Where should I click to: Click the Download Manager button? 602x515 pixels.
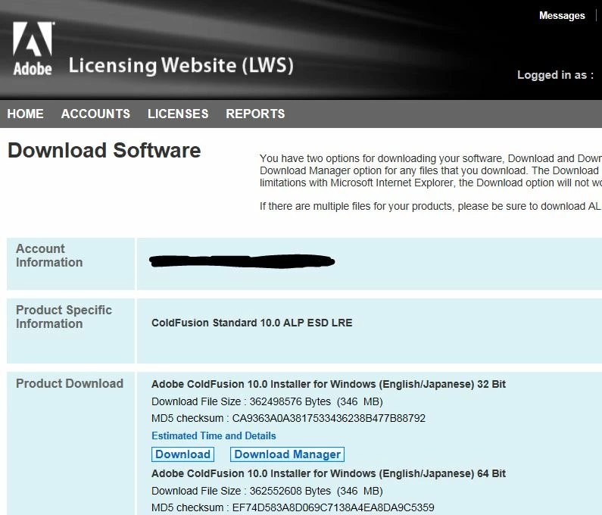coord(287,454)
